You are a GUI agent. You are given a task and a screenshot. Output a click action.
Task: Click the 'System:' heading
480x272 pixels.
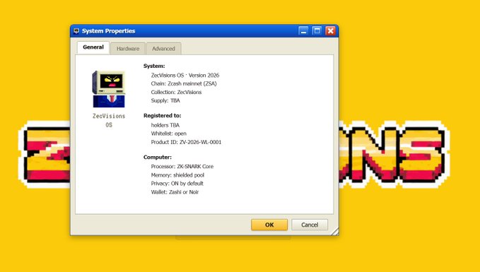click(154, 66)
